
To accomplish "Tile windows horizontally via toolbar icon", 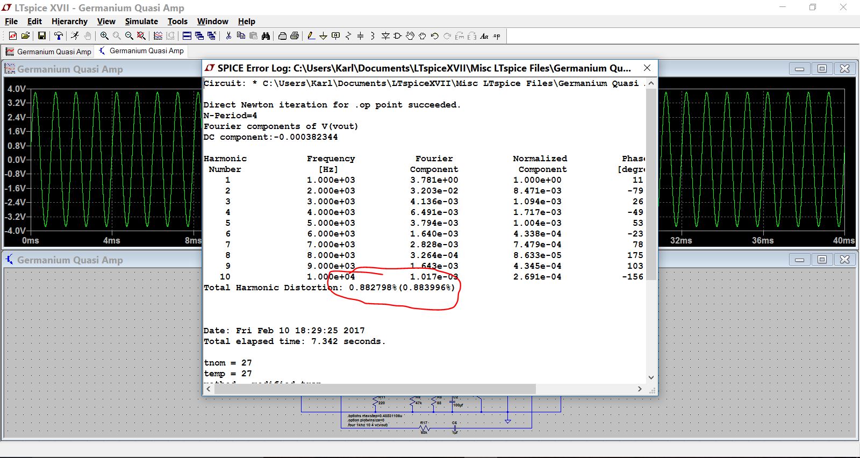I will click(x=187, y=36).
